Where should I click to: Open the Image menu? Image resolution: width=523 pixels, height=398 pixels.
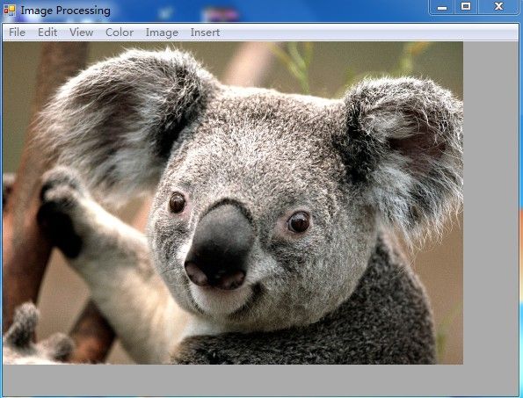(x=162, y=33)
